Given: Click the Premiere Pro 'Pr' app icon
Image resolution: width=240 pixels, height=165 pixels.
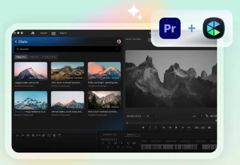Looking at the screenshot, I should point(170,28).
